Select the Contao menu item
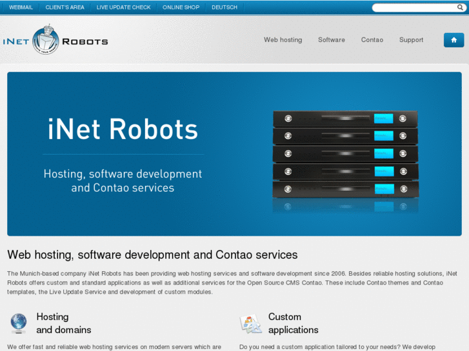This screenshot has width=469, height=351. 372,40
